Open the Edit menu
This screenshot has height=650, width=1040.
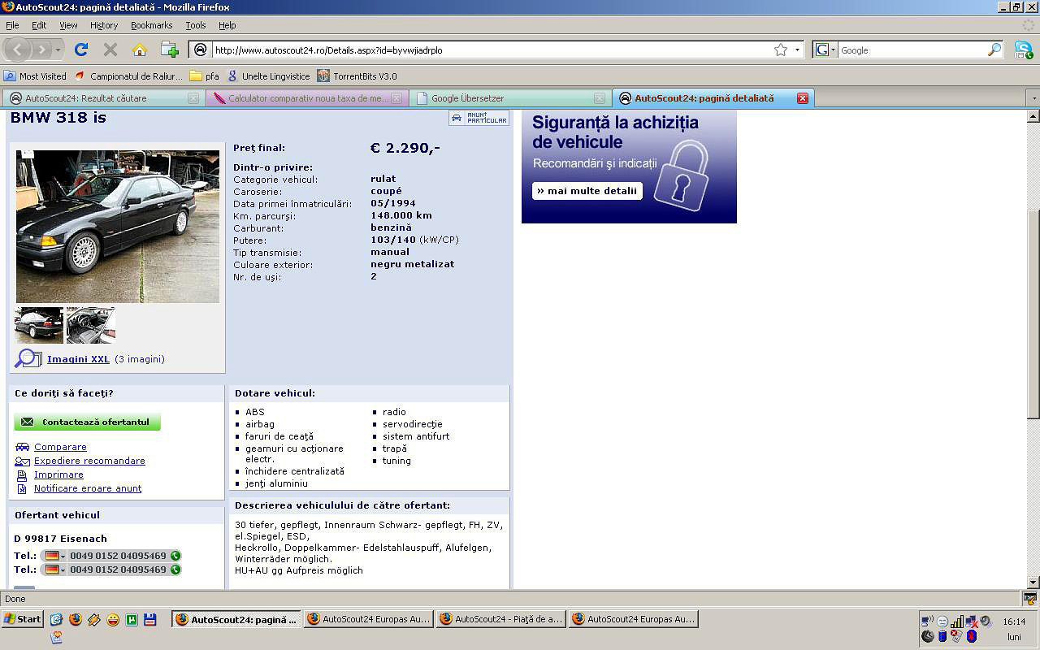click(39, 25)
